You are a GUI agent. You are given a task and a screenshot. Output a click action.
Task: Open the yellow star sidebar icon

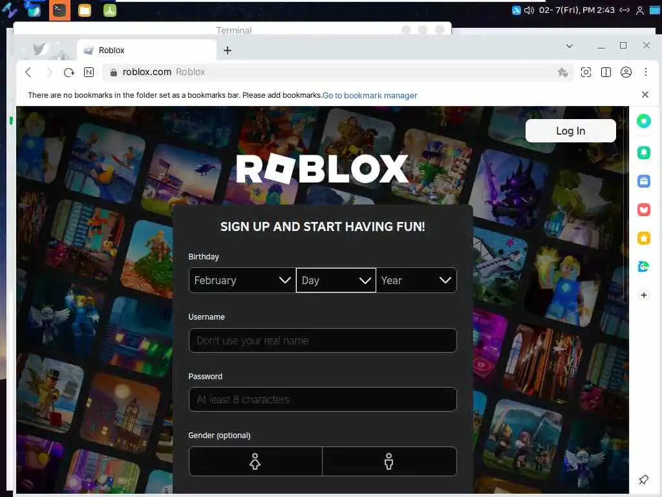point(643,238)
